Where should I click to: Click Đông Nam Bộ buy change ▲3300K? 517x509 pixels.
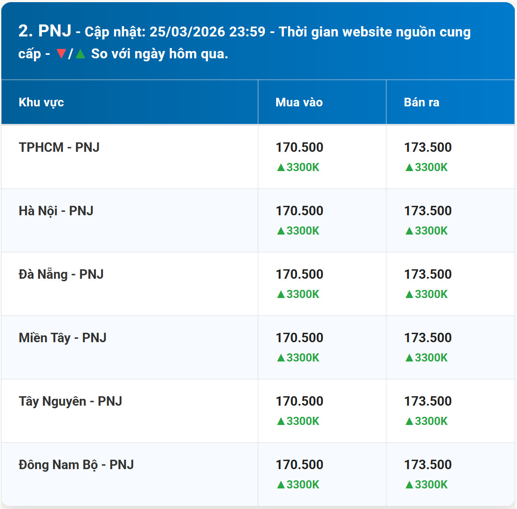298,485
